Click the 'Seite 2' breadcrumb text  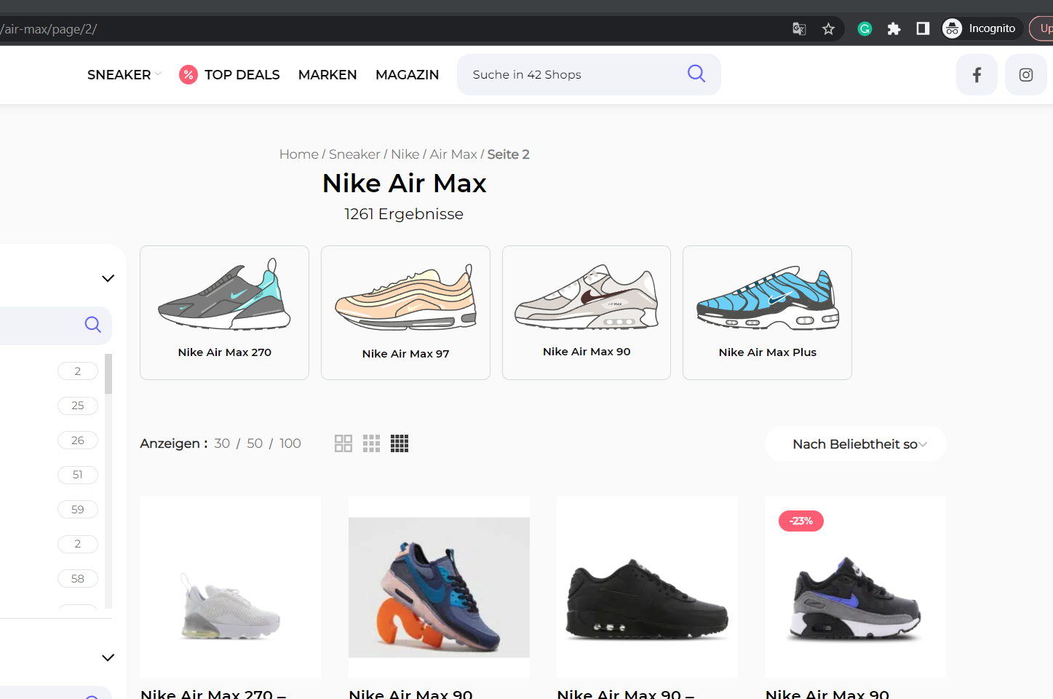pyautogui.click(x=509, y=154)
